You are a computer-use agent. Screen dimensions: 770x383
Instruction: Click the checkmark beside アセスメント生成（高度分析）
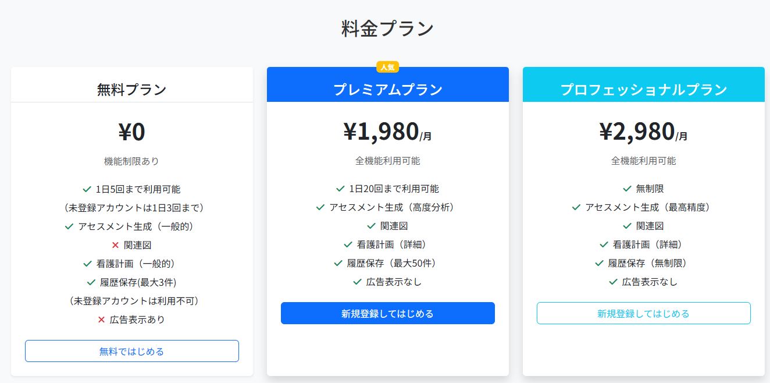click(320, 207)
